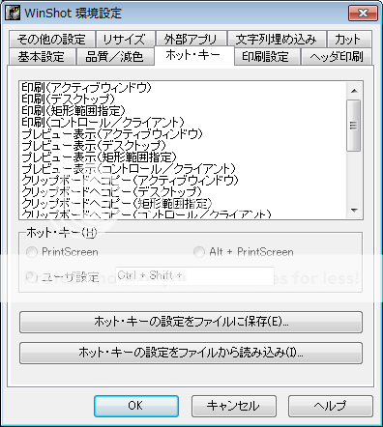Close the WinShot 環境設定 dialog
The height and width of the screenshot is (427, 383).
tap(363, 13)
